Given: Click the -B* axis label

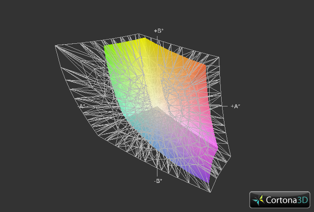Looking at the screenshot, I should pos(158,181).
